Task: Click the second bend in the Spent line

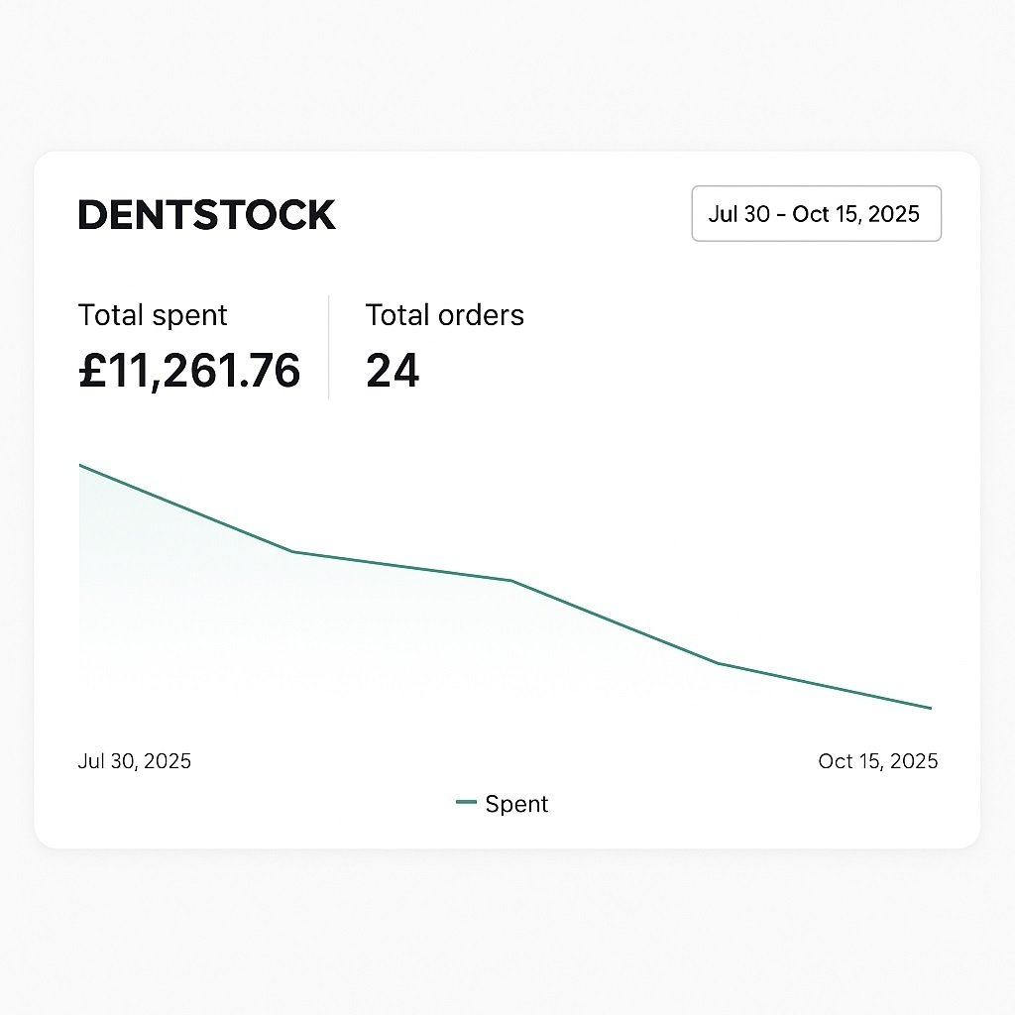Action: click(x=511, y=581)
